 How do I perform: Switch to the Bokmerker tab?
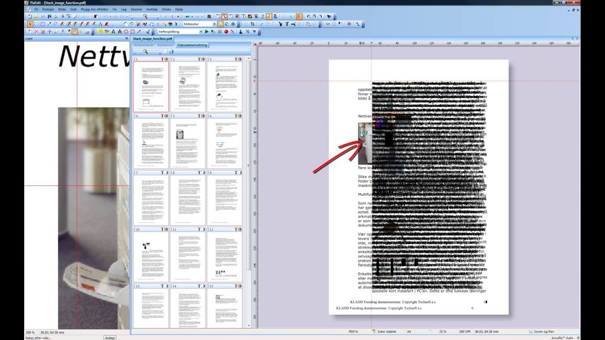[165, 45]
